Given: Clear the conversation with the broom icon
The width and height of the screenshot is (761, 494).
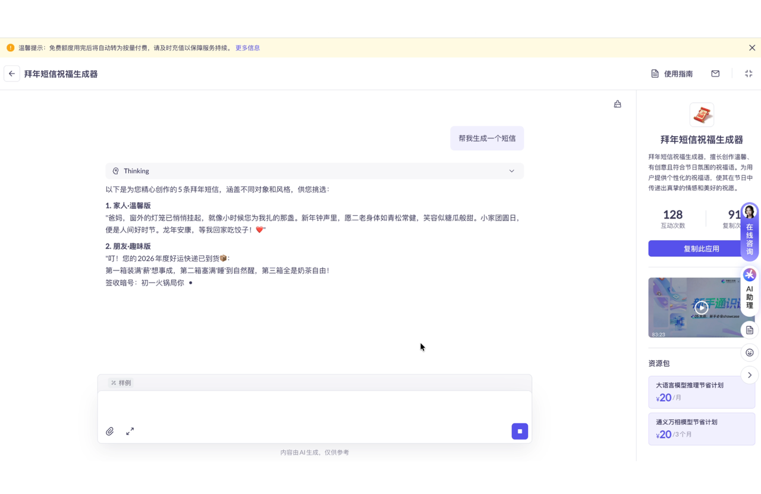Looking at the screenshot, I should [617, 103].
